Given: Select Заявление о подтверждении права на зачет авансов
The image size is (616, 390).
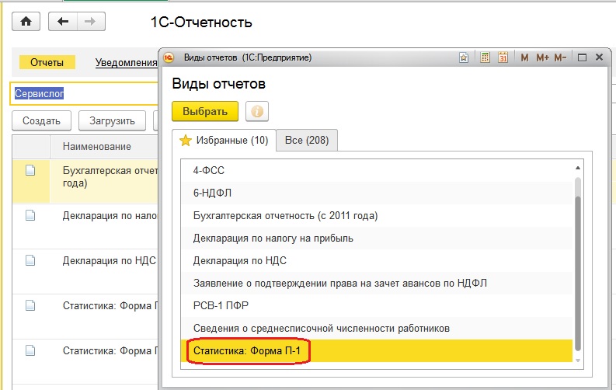Looking at the screenshot, I should click(x=378, y=283).
